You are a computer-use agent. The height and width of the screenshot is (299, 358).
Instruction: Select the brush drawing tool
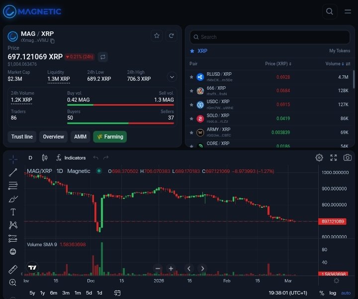(x=13, y=199)
